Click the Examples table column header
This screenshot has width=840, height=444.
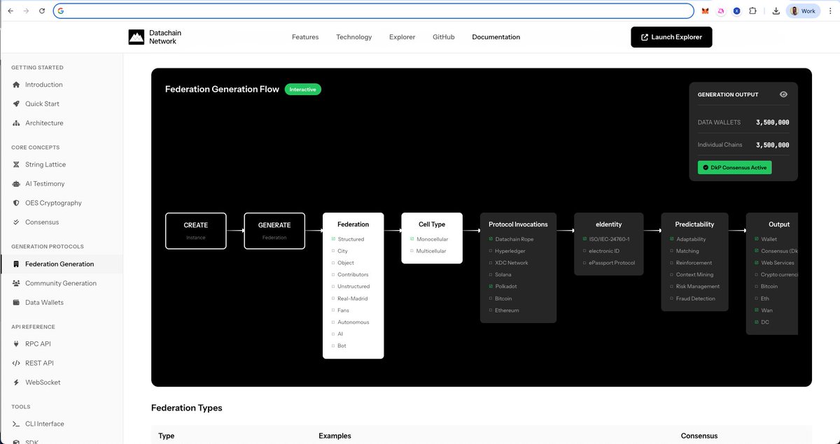pyautogui.click(x=335, y=436)
